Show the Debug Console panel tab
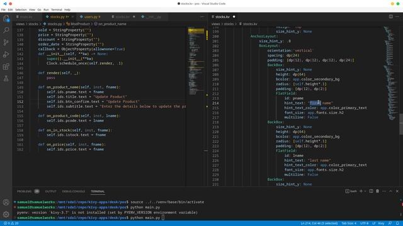Image resolution: width=403 pixels, height=226 pixels. point(74,191)
